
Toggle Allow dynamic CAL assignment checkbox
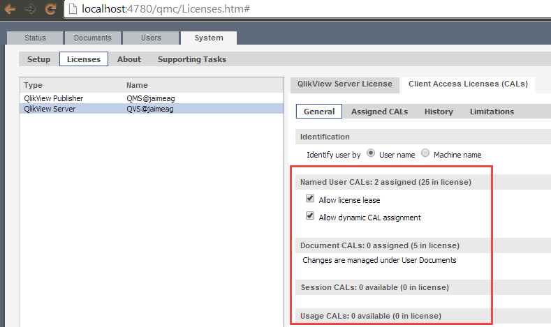tap(310, 215)
